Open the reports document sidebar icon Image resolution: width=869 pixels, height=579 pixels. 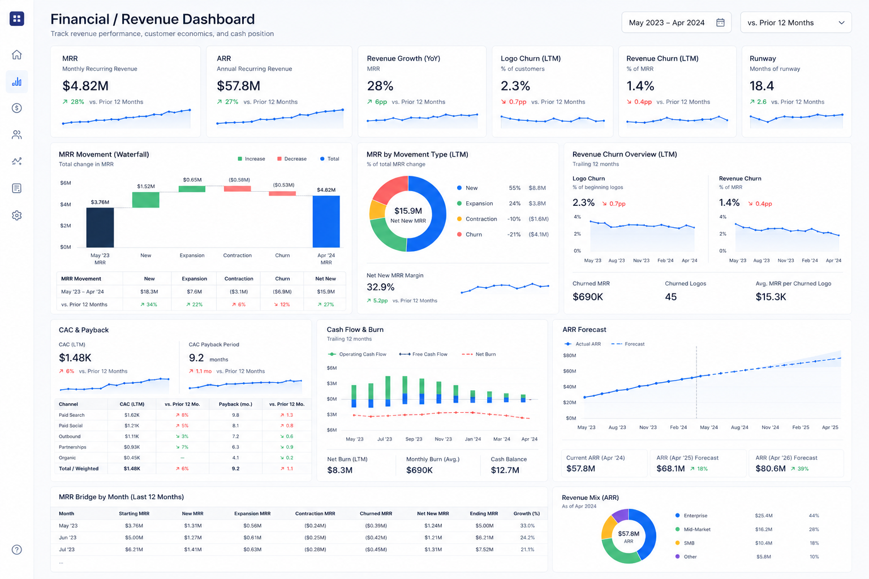coord(17,188)
